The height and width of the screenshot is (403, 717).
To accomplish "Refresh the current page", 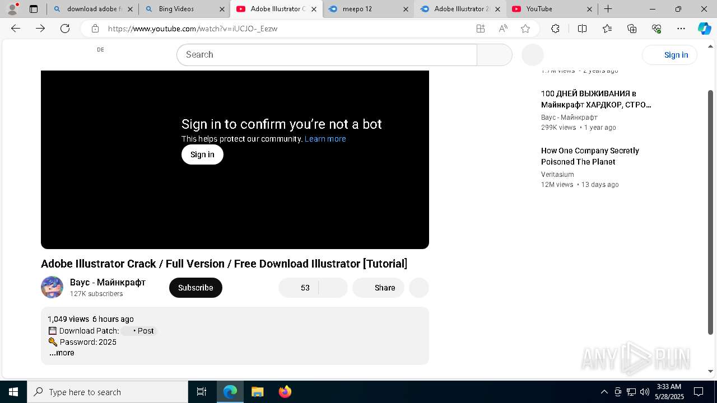I will (x=65, y=29).
